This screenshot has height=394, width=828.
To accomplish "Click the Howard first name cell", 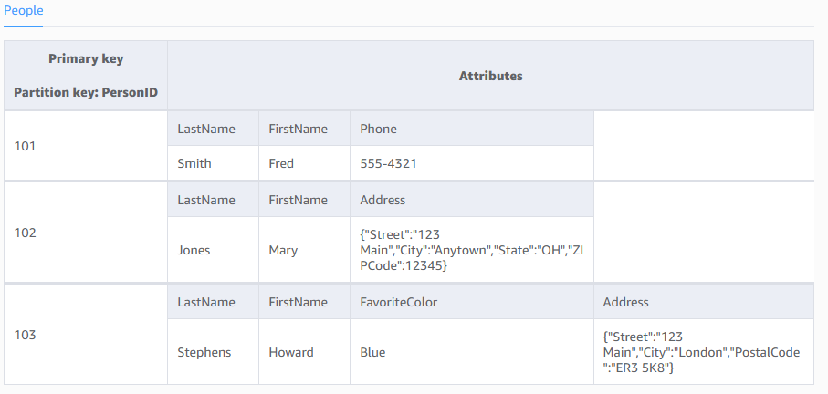I will pos(290,352).
